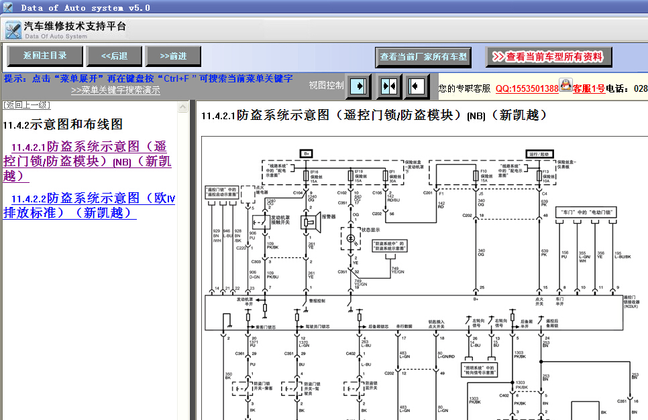
Task: Go back with the <<后退 button
Action: tap(114, 56)
